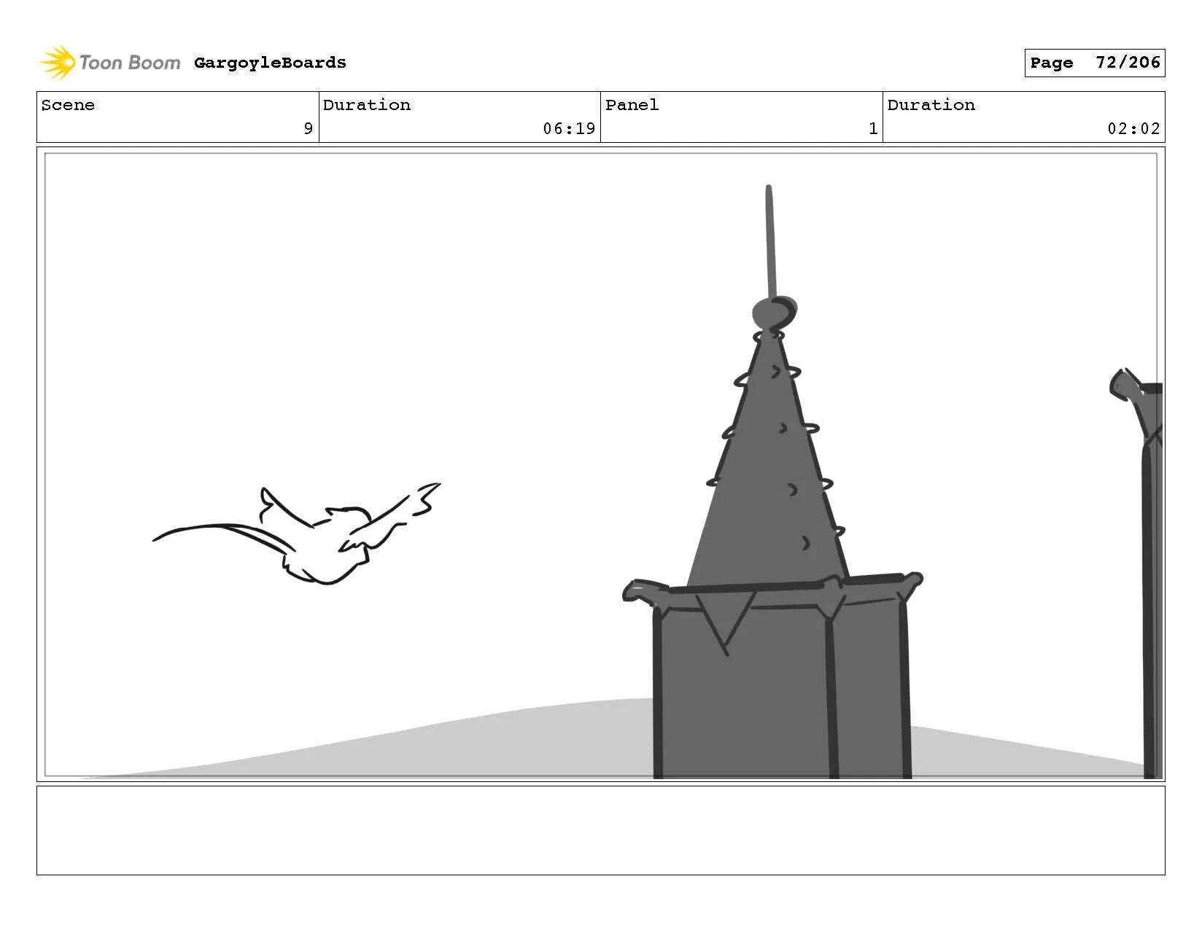The height and width of the screenshot is (930, 1202).
Task: Click the scene duration 06:19
Action: (x=569, y=129)
